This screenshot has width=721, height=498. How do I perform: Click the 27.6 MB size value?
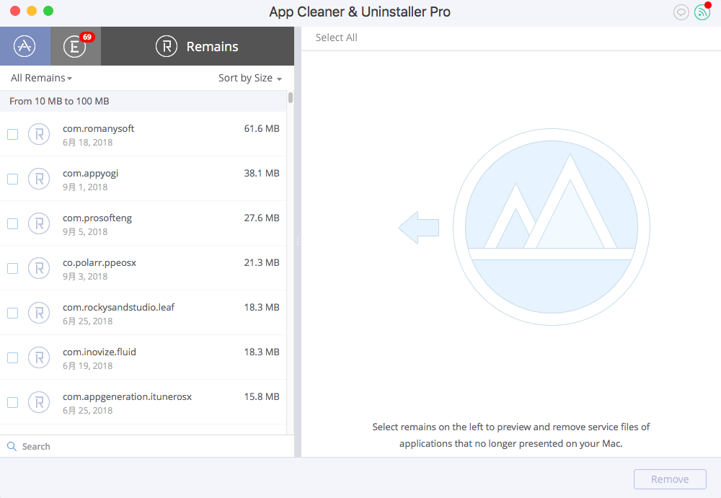(x=262, y=218)
